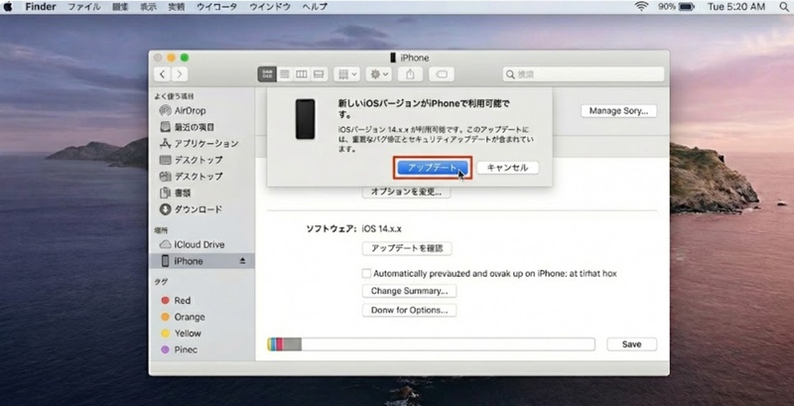This screenshot has height=406, width=794.
Task: Select the Orange tag
Action: (x=183, y=317)
